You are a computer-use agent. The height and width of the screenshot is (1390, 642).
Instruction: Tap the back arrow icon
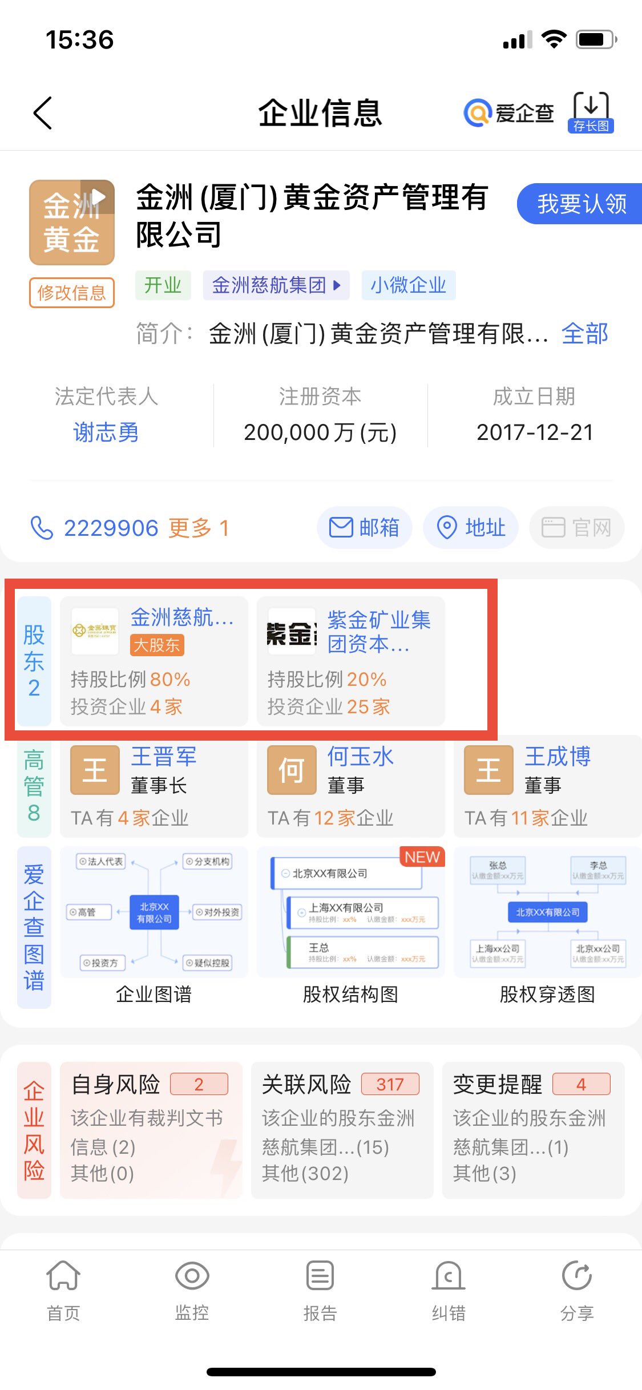[43, 113]
